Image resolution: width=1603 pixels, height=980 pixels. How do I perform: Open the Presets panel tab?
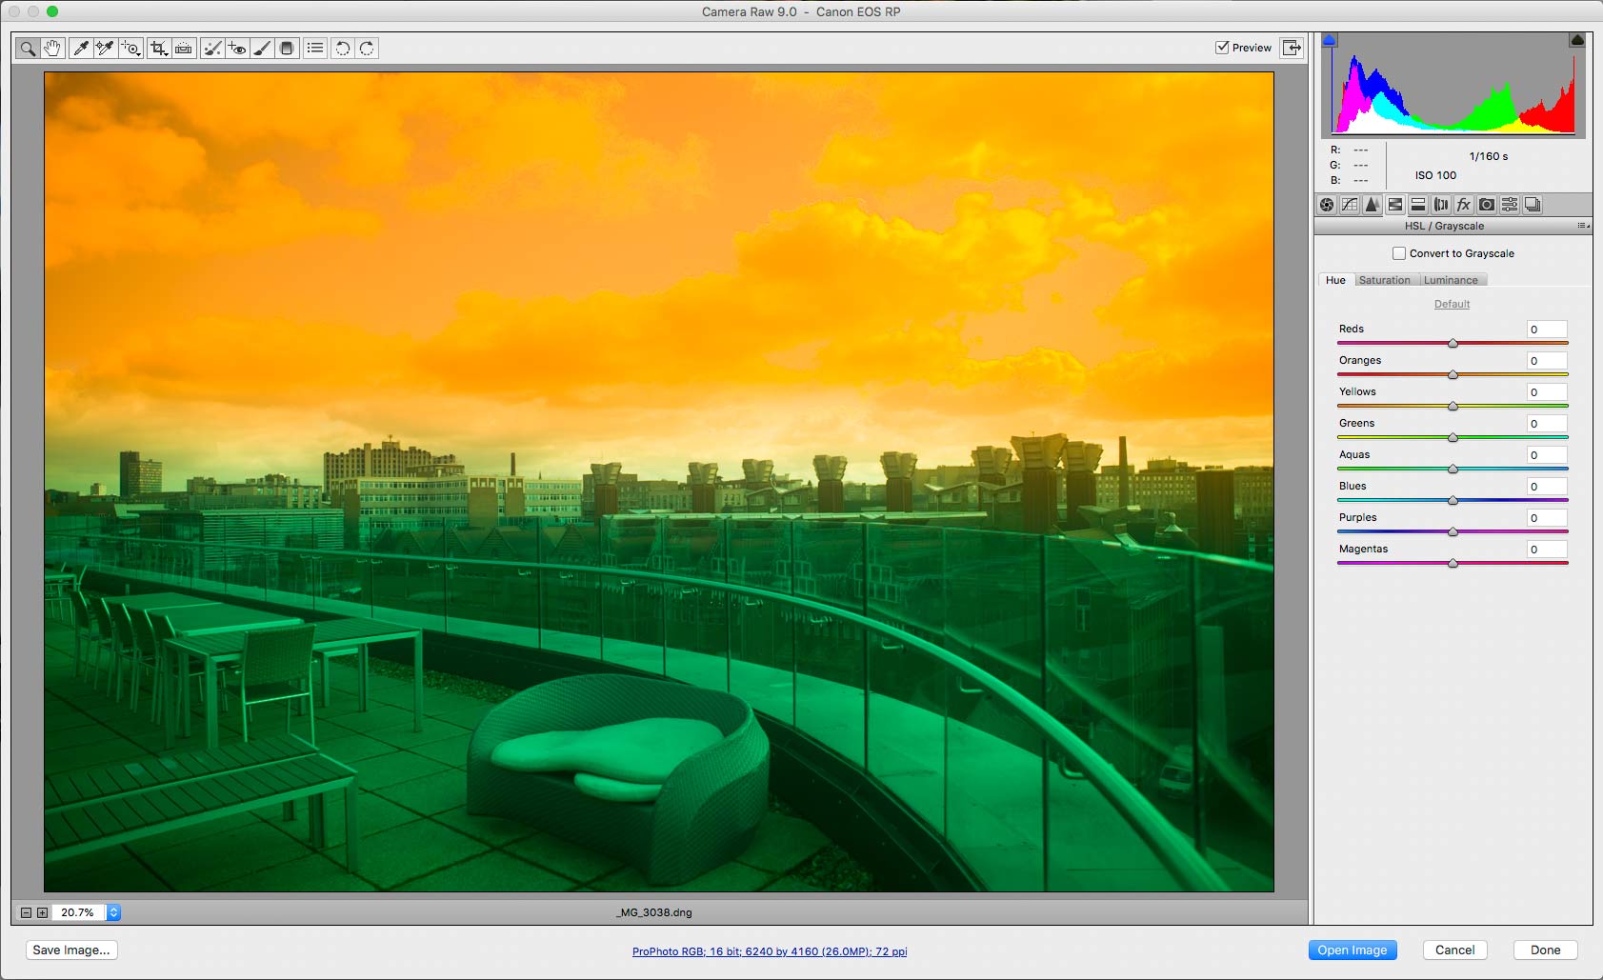tap(1510, 205)
